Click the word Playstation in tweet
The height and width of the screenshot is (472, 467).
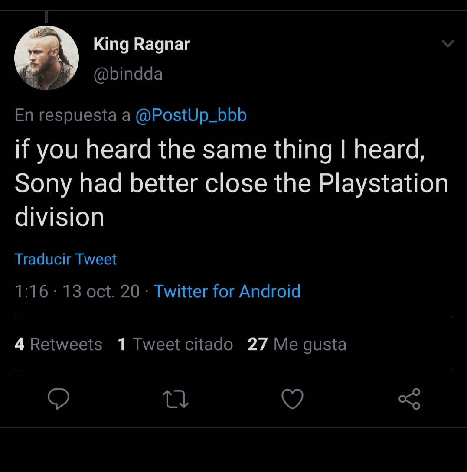384,184
